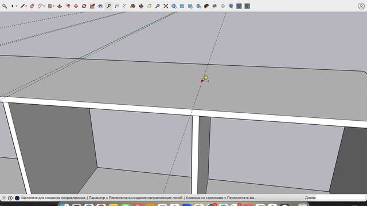This screenshot has height=206, width=367.
Task: Open the 3D Warehouse globe icon
Action: point(174,6)
